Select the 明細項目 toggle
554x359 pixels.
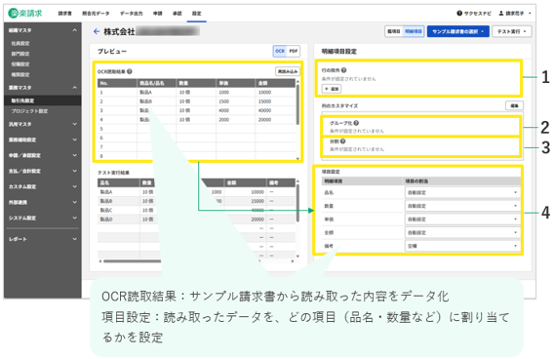click(414, 31)
